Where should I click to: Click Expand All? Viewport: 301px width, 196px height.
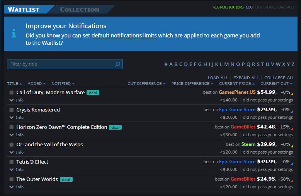246,78
